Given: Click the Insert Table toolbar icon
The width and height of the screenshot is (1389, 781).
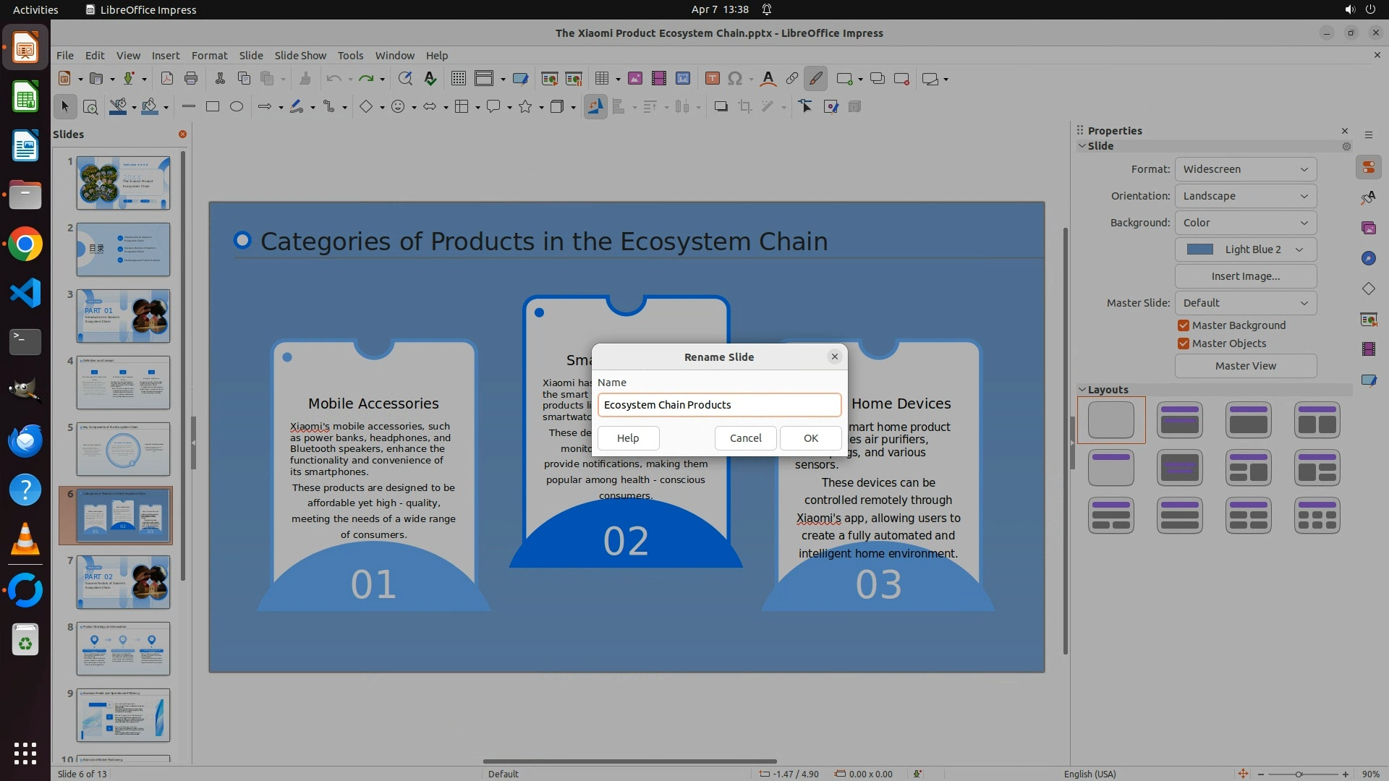Looking at the screenshot, I should coord(601,79).
